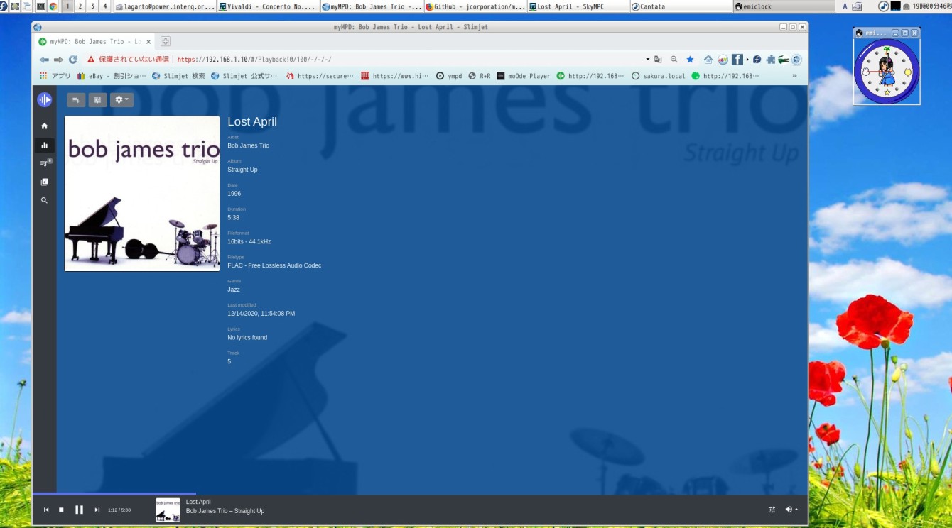This screenshot has height=528, width=952.
Task: Click the add to playlist button
Action: click(x=76, y=100)
